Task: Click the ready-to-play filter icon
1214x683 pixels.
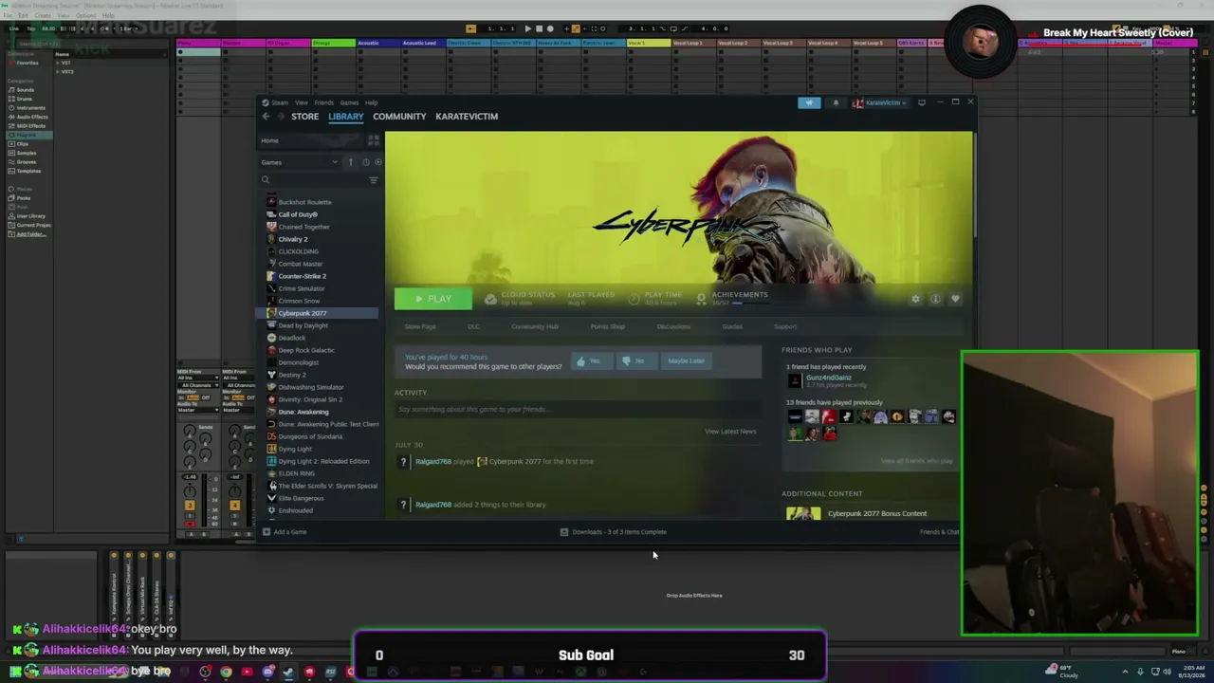Action: tap(377, 162)
